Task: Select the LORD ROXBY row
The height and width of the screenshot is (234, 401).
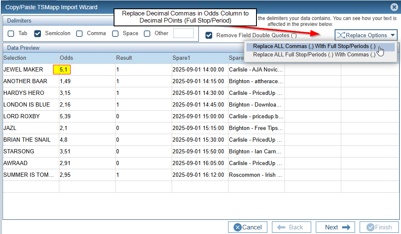Action: tap(22, 116)
